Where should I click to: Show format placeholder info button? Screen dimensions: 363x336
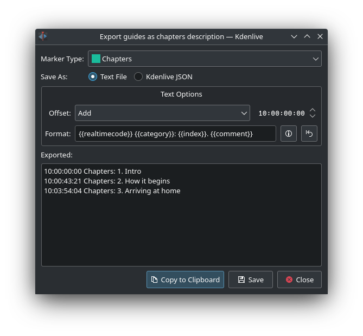[289, 134]
